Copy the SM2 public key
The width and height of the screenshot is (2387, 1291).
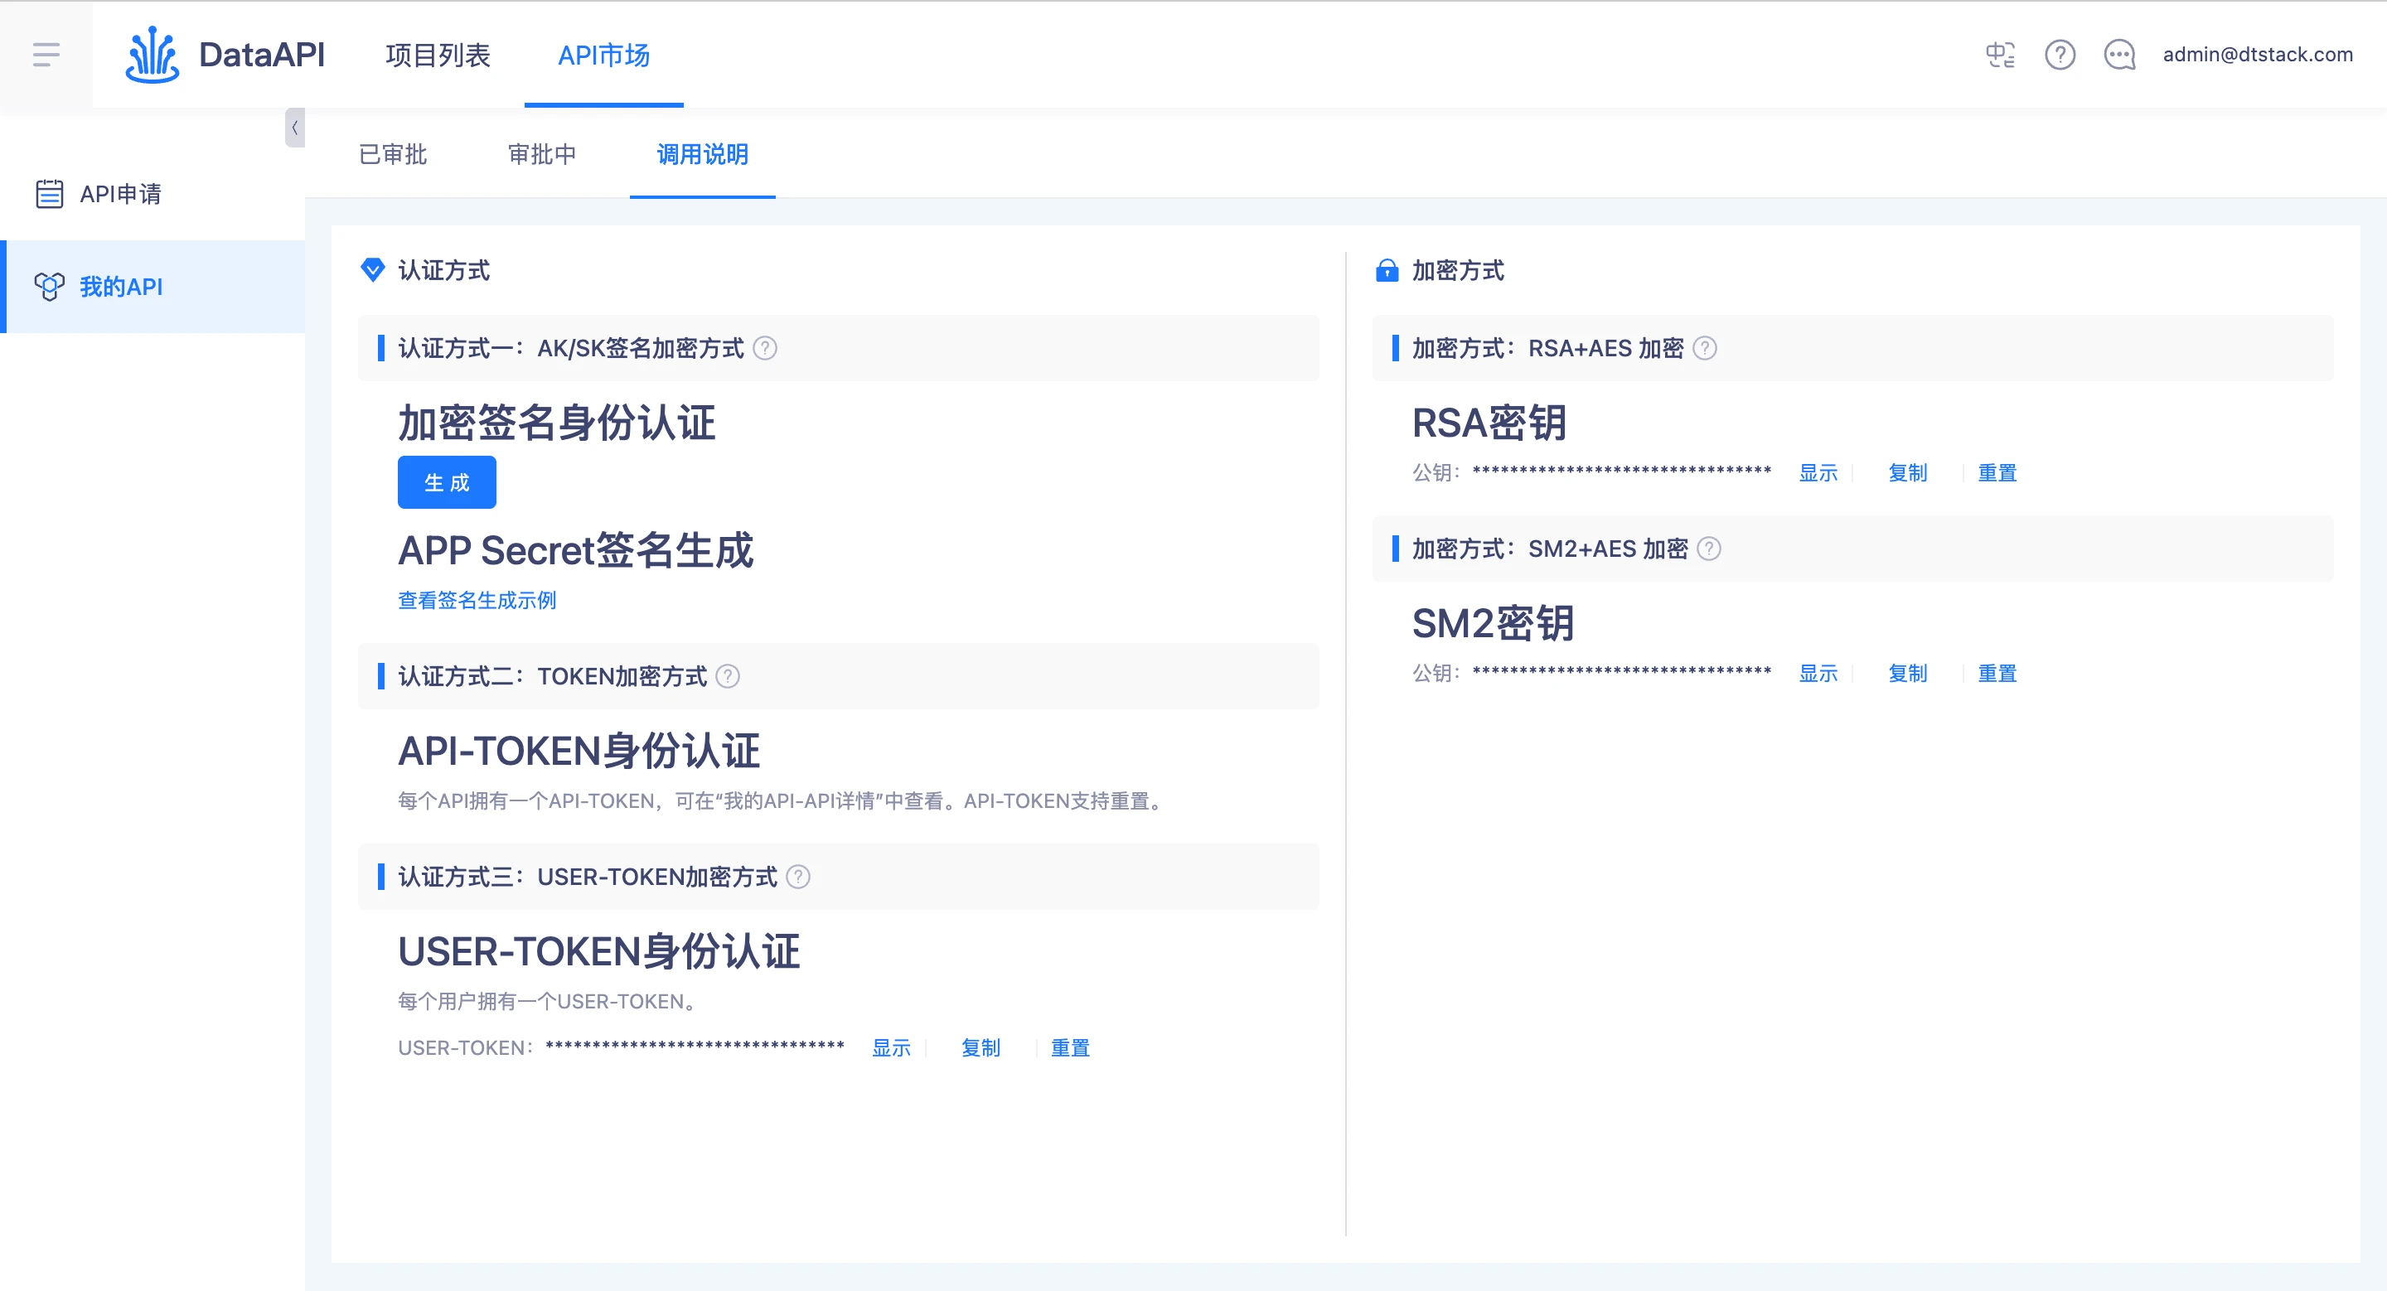tap(1908, 674)
